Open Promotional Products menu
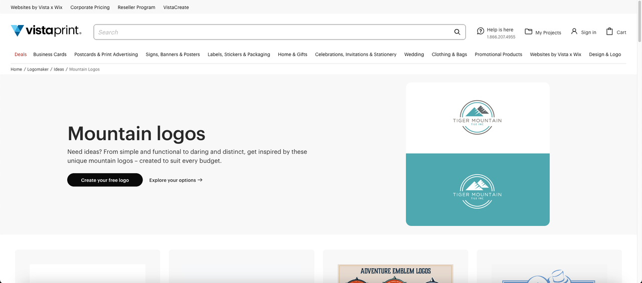The height and width of the screenshot is (283, 642). coord(499,54)
